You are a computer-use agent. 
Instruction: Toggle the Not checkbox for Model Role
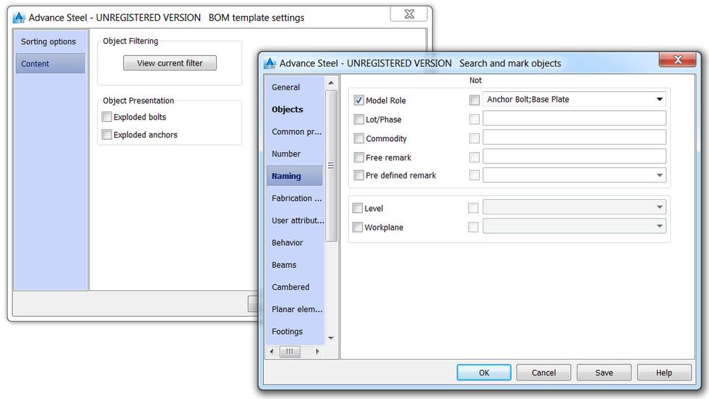pyautogui.click(x=474, y=100)
